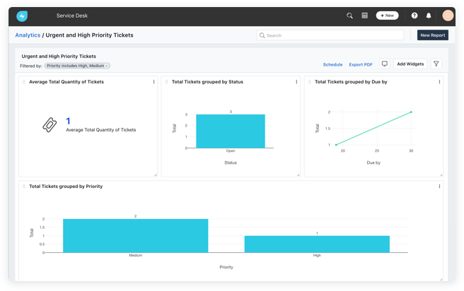Viewport: 464px width, 291px height.
Task: Click the New Report button
Action: click(432, 35)
